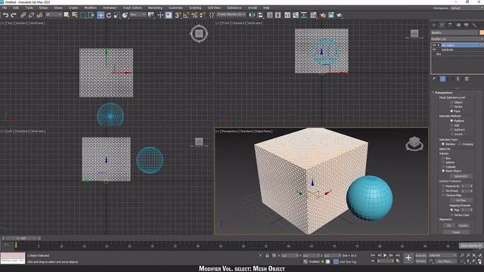Viewport: 484px width, 272px height.
Task: Click Configure Modifier Sets icon
Action: tap(467, 79)
